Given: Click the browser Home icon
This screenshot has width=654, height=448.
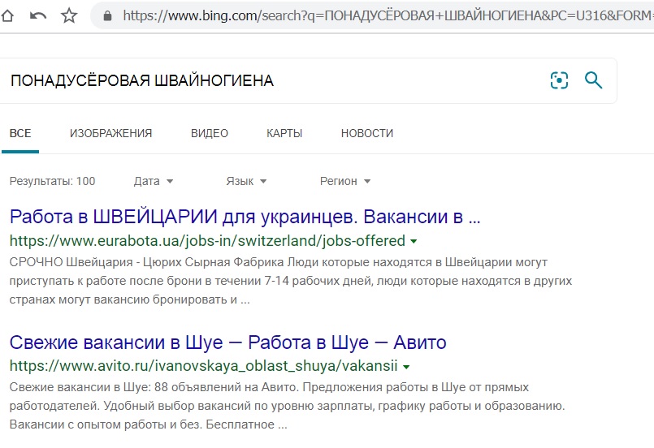Looking at the screenshot, I should tap(7, 16).
